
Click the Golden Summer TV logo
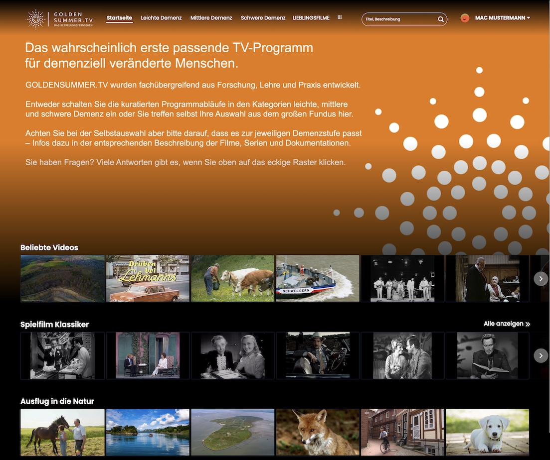point(59,18)
